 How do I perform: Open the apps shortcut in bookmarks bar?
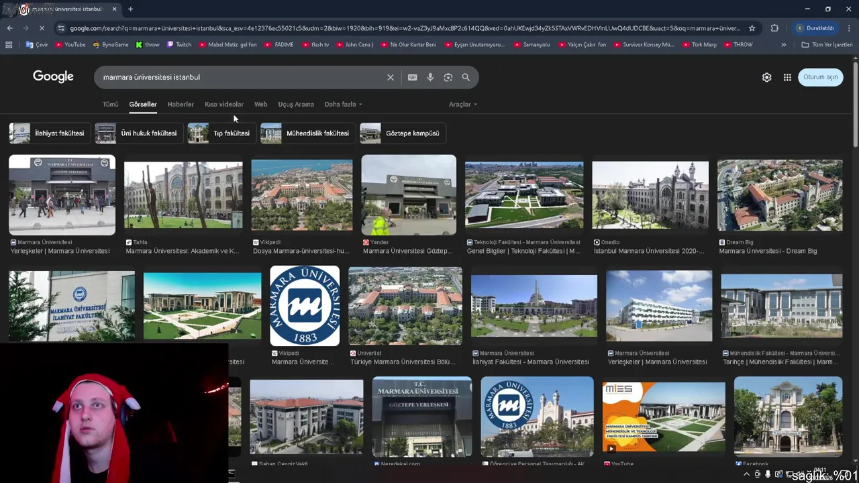click(9, 45)
